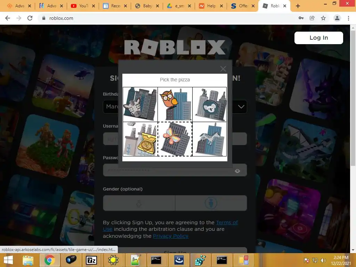Bookmark this page with the star
This screenshot has width=356, height=267.
(323, 18)
